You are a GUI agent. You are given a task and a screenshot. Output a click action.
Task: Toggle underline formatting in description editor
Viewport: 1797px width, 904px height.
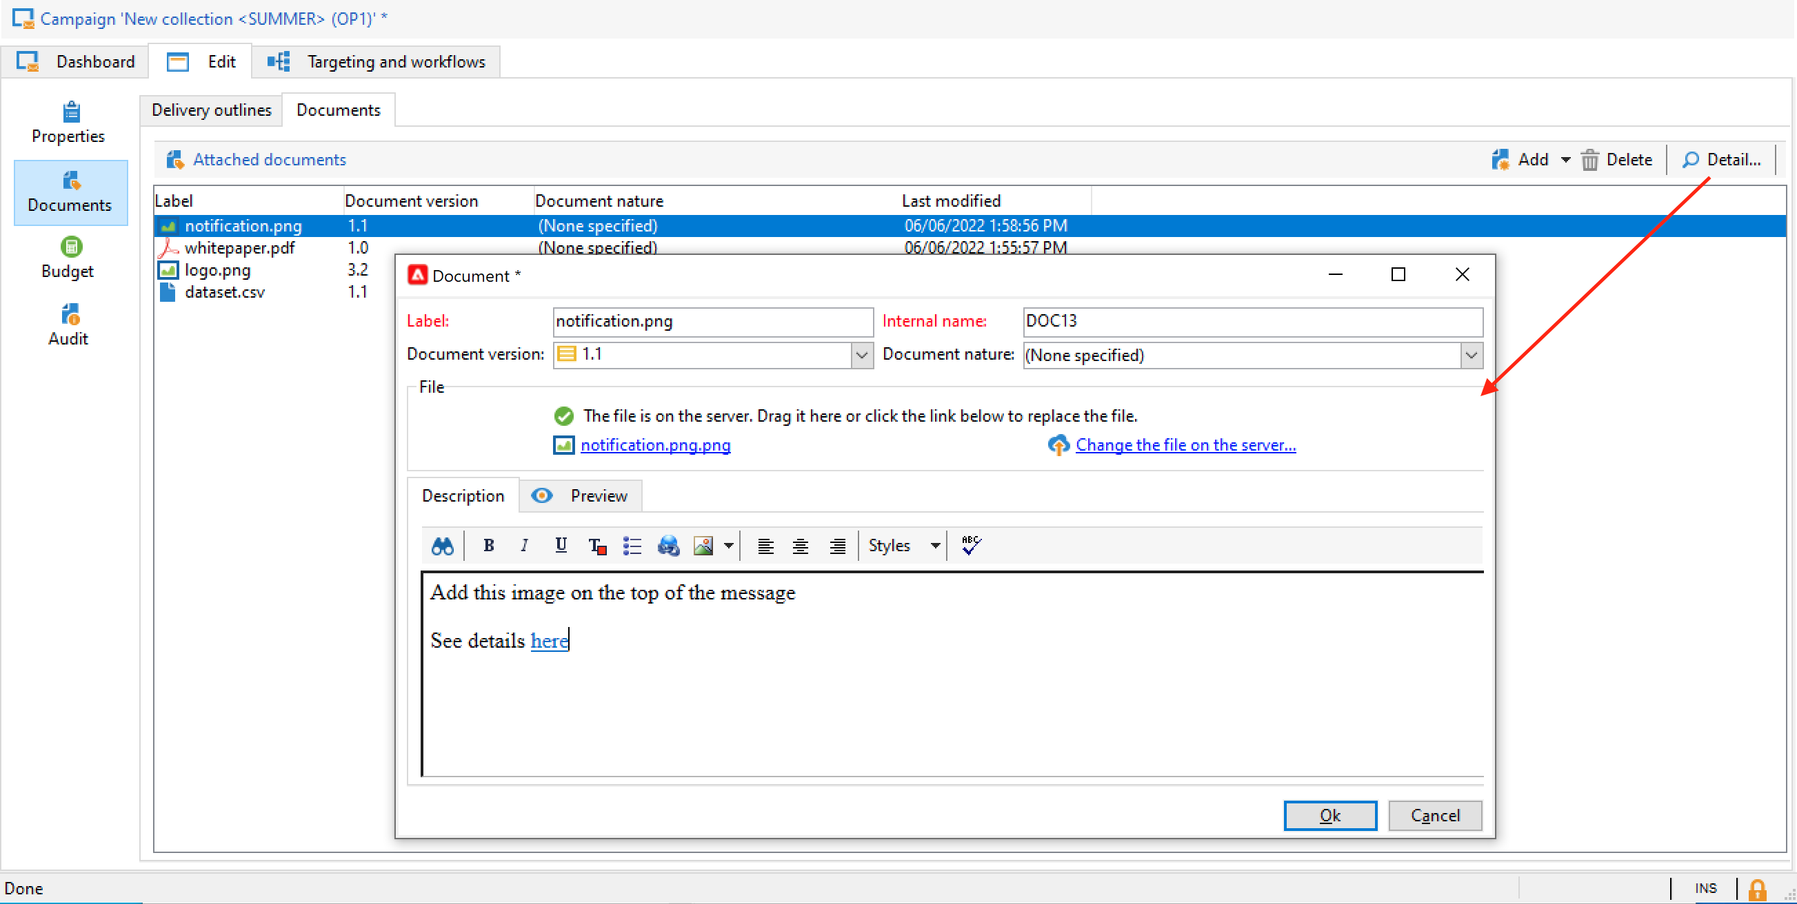tap(561, 546)
